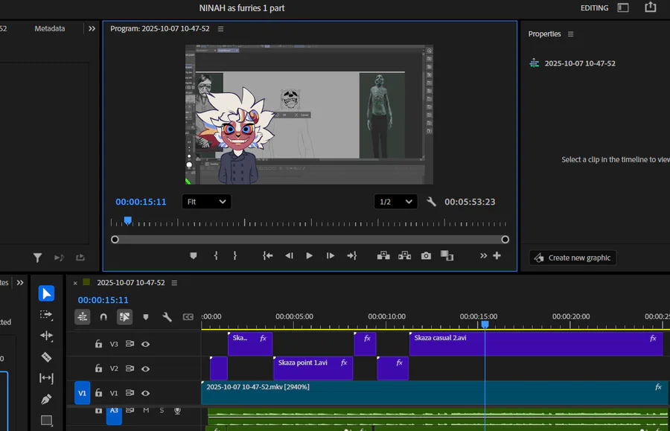Step back one frame
The image size is (670, 431).
point(290,256)
